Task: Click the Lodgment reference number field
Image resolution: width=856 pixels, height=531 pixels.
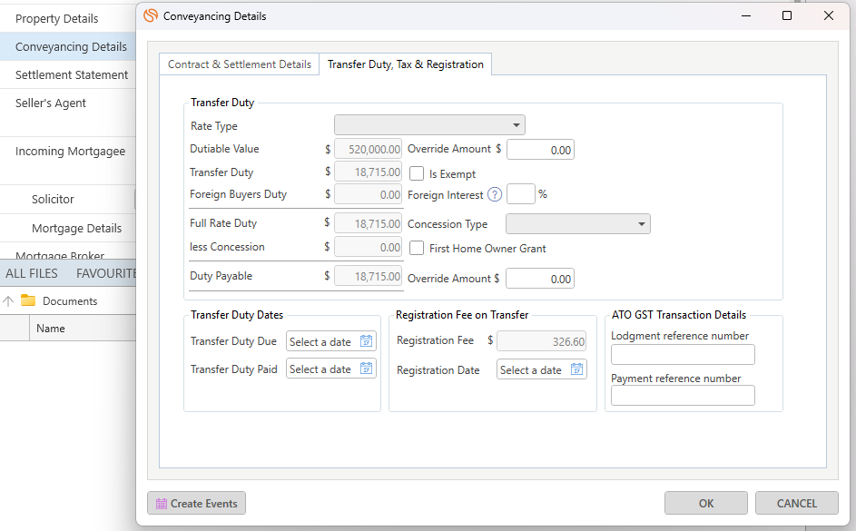Action: pos(683,355)
